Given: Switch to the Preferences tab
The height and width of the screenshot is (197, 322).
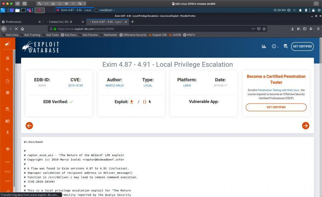Looking at the screenshot, I should coord(21,22).
